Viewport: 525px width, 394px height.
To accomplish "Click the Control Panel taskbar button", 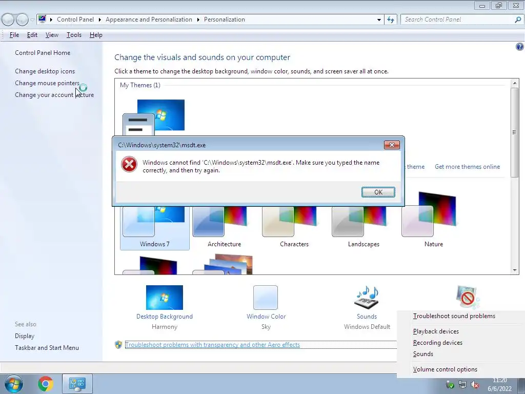I will pos(77,384).
